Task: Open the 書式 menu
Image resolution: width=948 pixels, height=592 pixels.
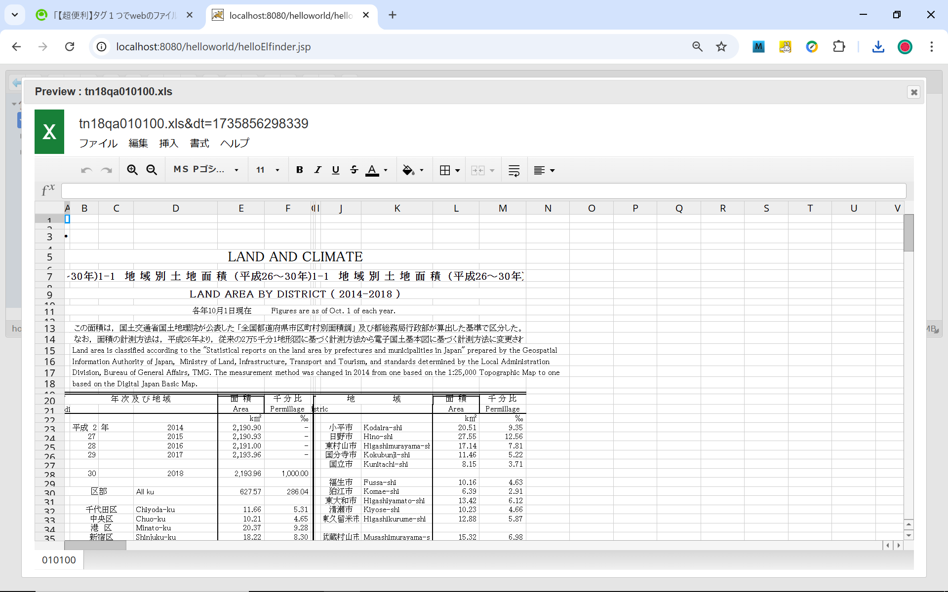Action: (x=199, y=144)
